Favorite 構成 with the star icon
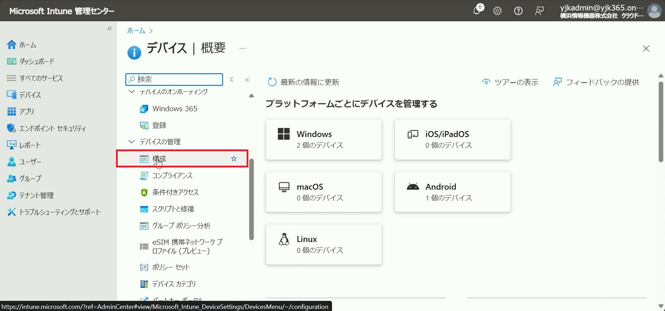665x311 pixels. (x=234, y=158)
